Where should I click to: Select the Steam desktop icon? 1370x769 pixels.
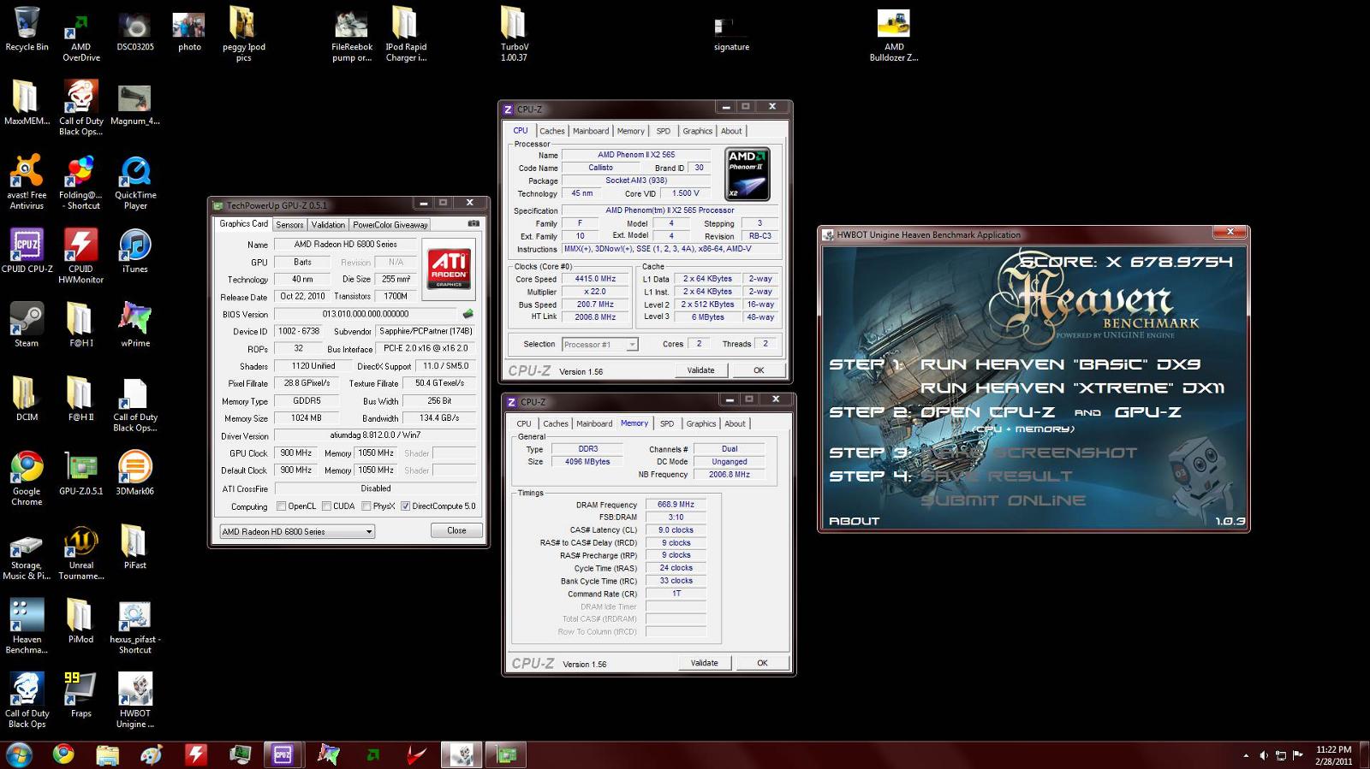click(27, 325)
